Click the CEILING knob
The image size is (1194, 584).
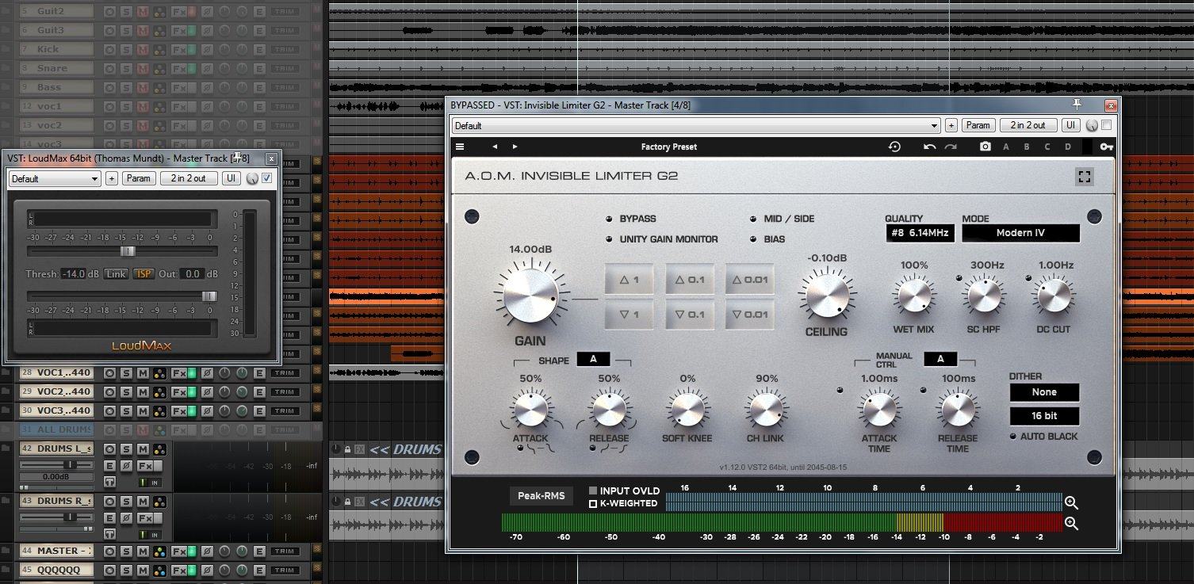[826, 295]
